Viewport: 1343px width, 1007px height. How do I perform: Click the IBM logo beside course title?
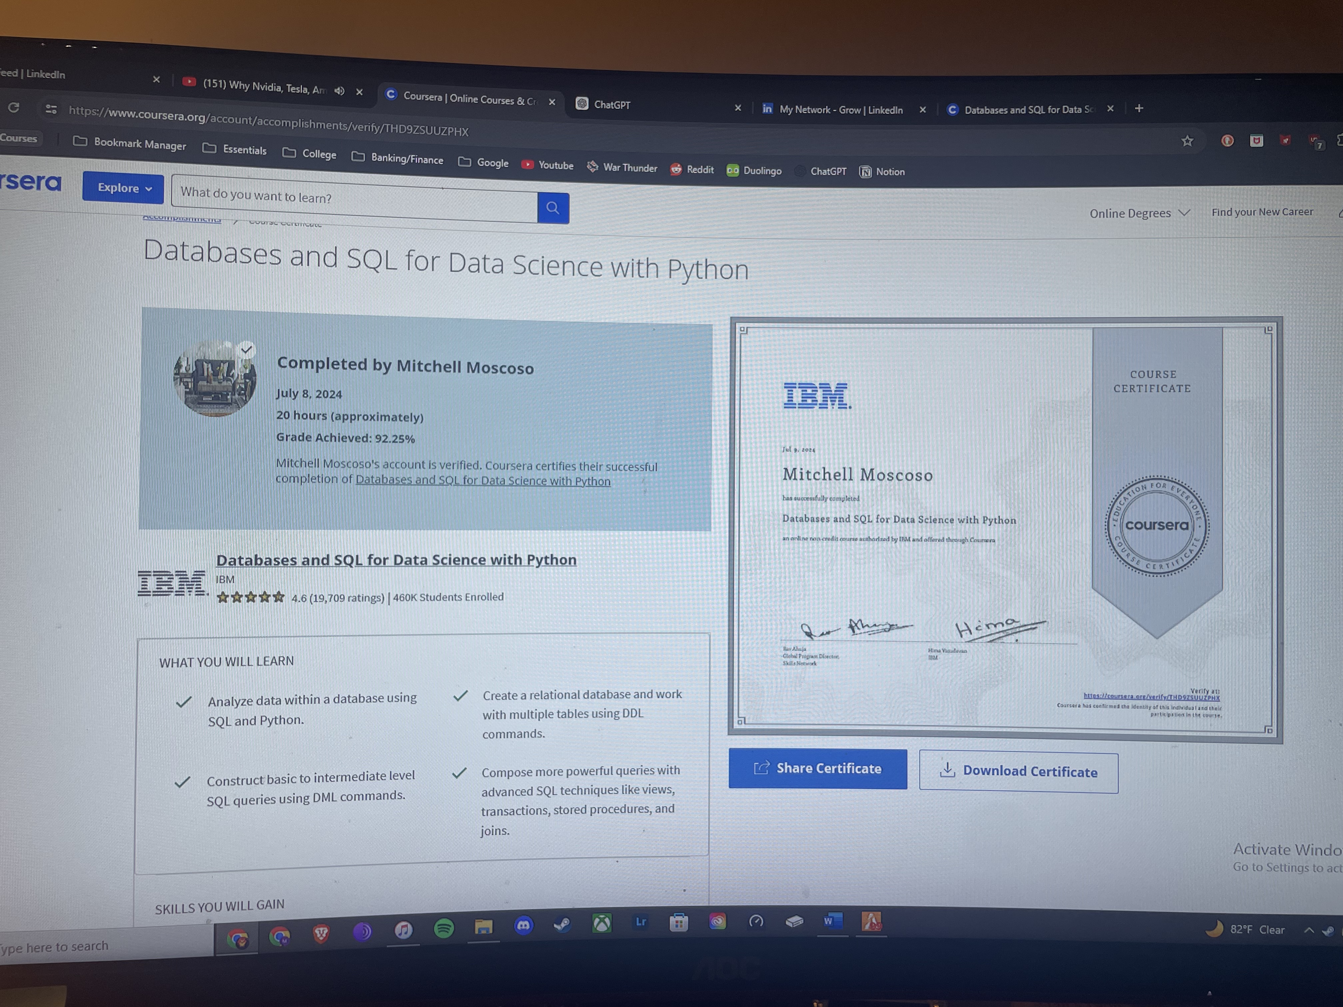tap(173, 583)
